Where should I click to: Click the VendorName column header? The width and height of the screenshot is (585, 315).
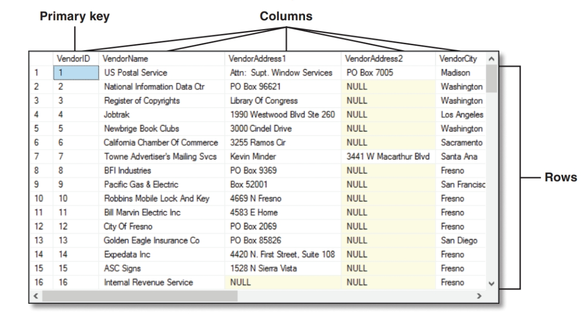pyautogui.click(x=125, y=59)
